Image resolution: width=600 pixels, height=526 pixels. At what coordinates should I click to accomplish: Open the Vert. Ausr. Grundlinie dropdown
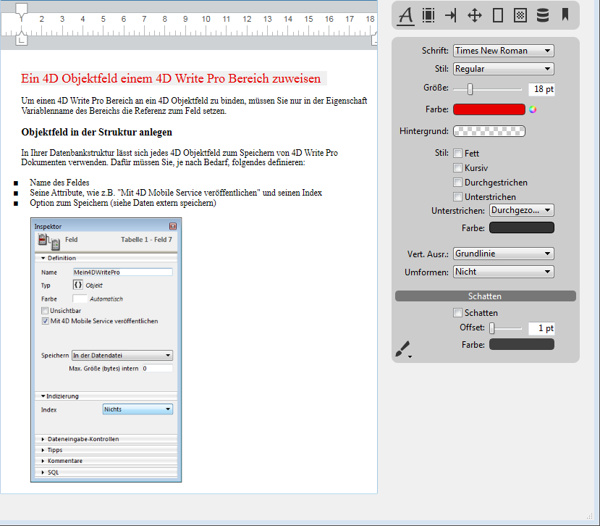[x=503, y=254]
